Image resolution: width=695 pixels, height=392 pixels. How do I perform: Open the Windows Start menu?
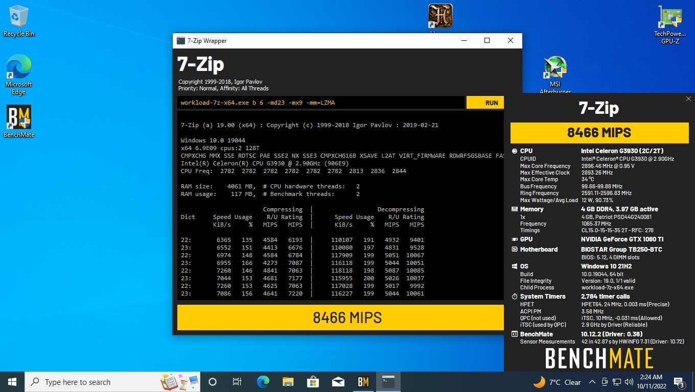[12, 382]
